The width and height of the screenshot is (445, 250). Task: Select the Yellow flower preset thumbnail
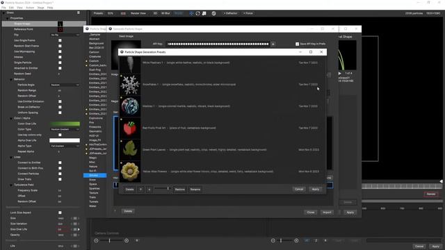pos(130,172)
